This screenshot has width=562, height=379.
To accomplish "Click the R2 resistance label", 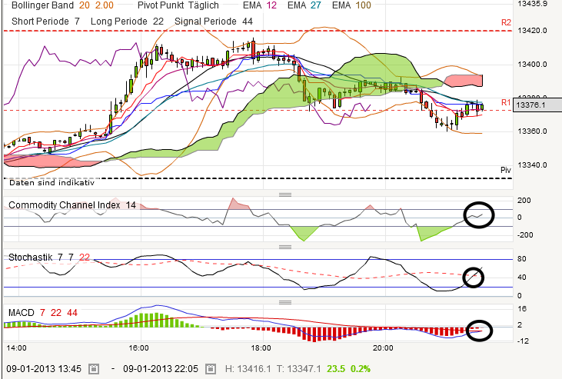I will (x=506, y=22).
